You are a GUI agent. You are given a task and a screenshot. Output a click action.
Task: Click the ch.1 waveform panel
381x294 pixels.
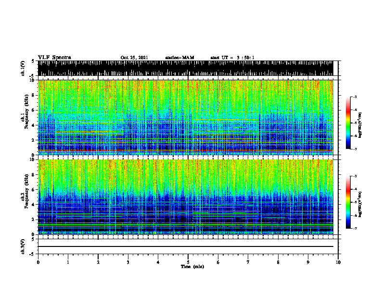click(185, 68)
